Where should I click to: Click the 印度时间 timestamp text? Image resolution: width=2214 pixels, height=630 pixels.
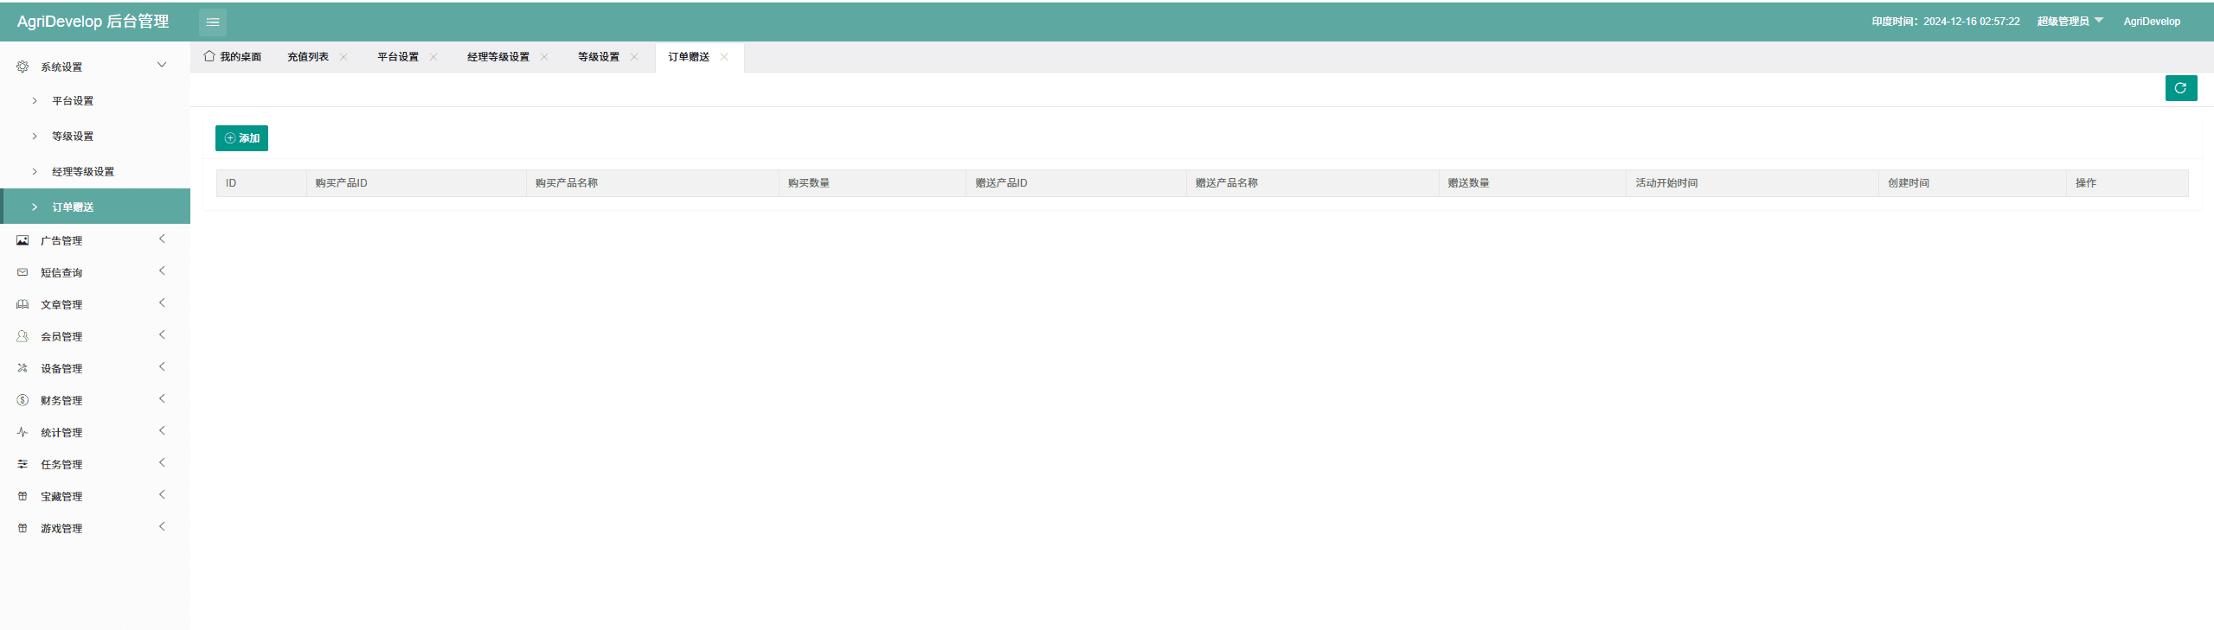click(1946, 22)
